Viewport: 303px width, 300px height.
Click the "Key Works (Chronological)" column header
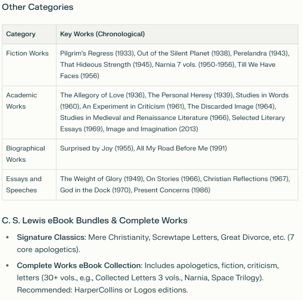(x=102, y=34)
